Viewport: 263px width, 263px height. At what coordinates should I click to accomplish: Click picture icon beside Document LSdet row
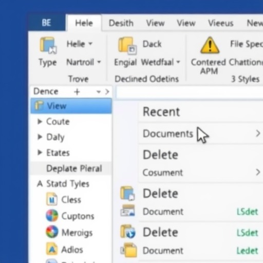pyautogui.click(x=127, y=211)
